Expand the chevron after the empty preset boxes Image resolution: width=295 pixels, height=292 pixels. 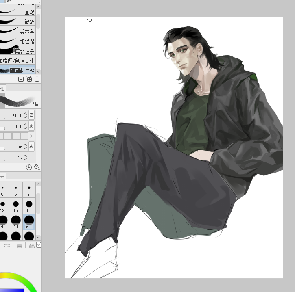point(31,136)
